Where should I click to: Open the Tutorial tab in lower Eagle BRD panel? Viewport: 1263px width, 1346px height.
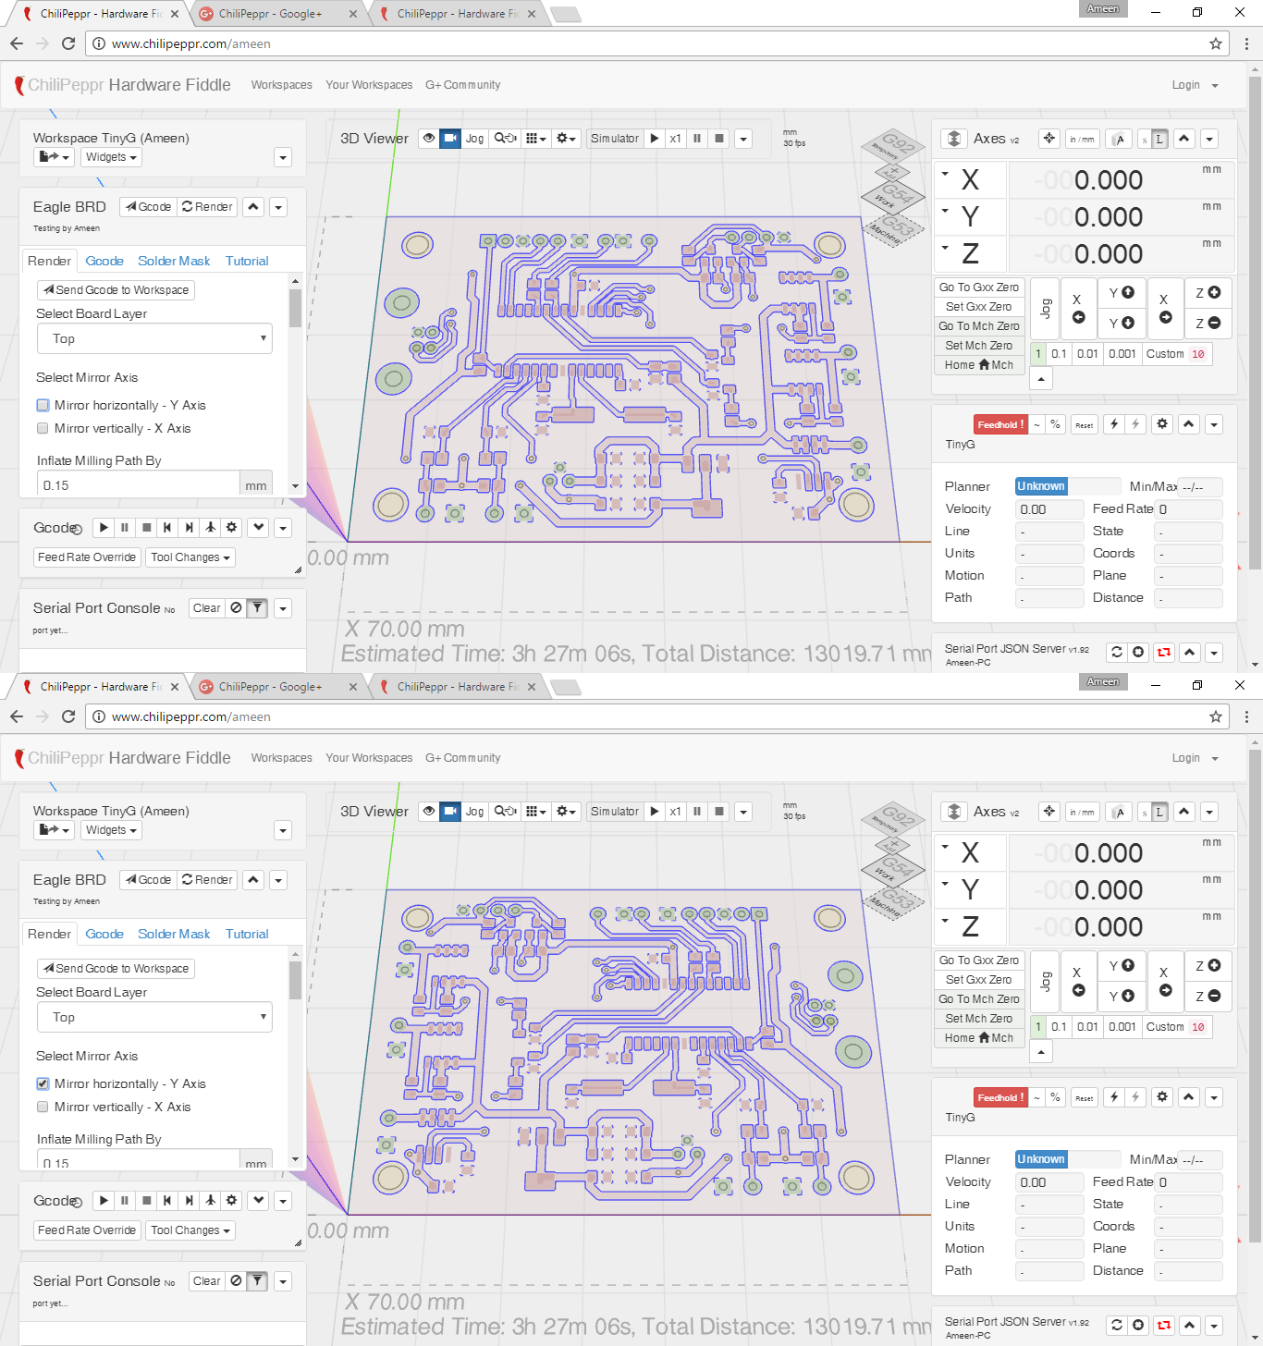[247, 935]
